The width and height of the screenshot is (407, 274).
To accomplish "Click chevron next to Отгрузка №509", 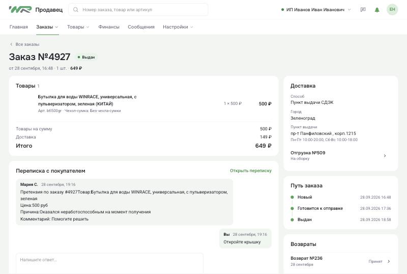I will (x=385, y=156).
